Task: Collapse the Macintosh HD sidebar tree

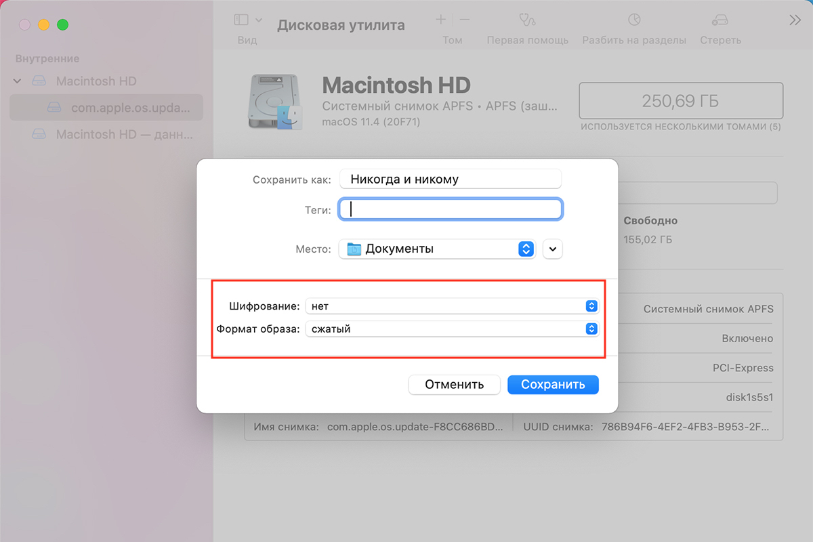Action: pos(18,81)
